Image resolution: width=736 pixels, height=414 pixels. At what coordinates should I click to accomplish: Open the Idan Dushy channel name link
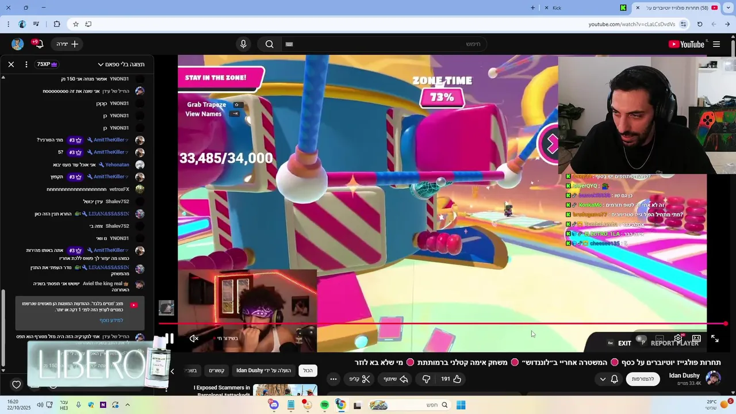(684, 375)
